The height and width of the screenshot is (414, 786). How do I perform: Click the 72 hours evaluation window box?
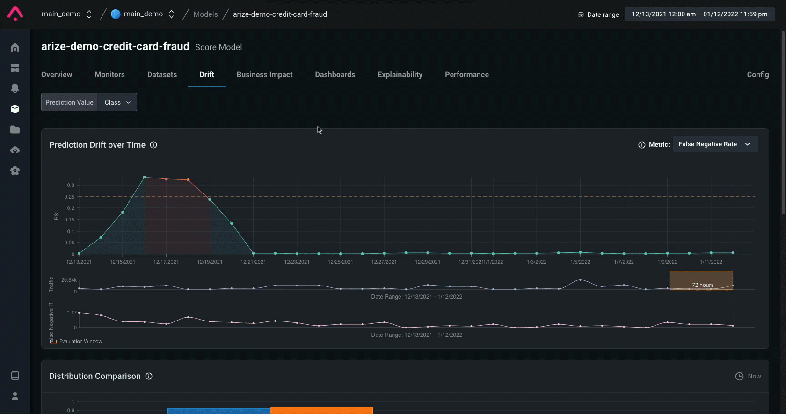coord(701,280)
